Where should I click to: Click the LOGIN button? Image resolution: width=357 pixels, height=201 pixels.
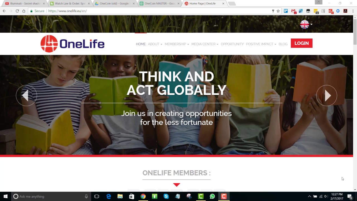coord(301,43)
